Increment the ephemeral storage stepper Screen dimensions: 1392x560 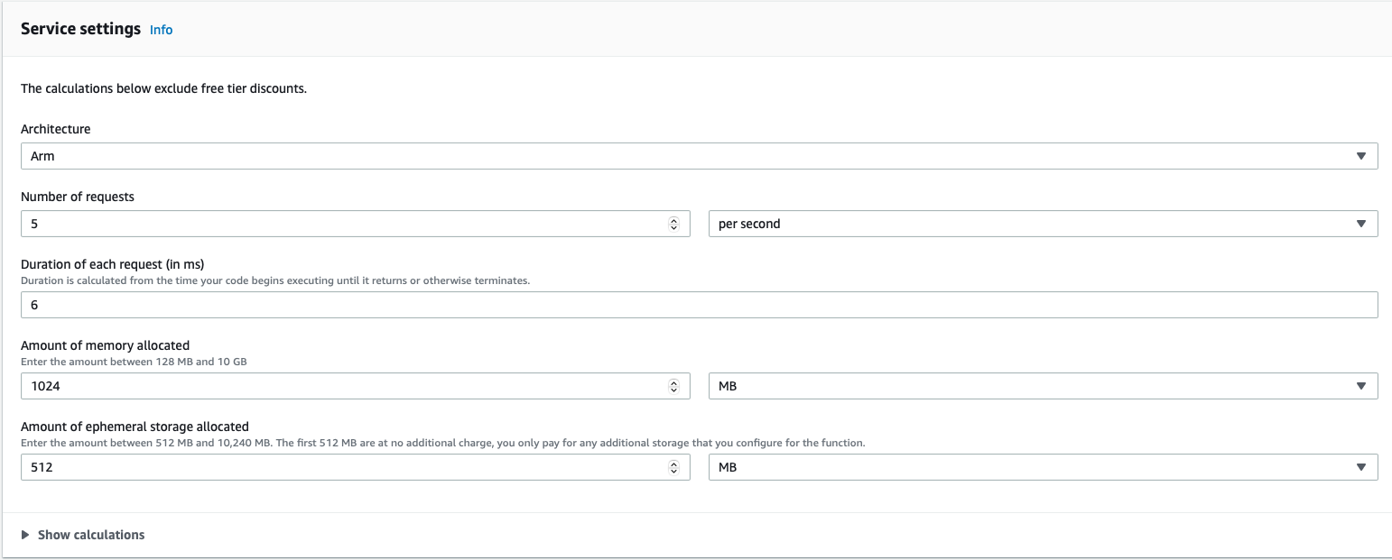674,463
